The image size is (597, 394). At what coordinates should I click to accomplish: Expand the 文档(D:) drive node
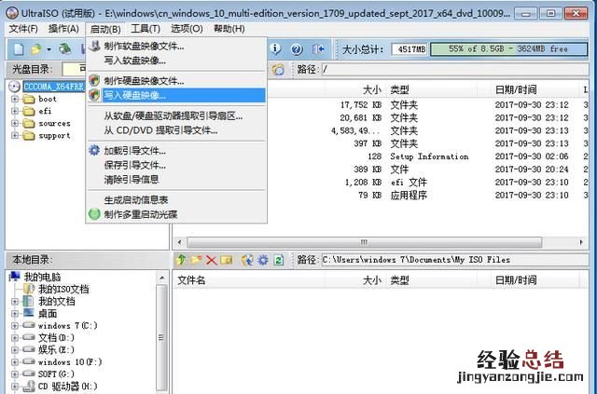(15, 338)
